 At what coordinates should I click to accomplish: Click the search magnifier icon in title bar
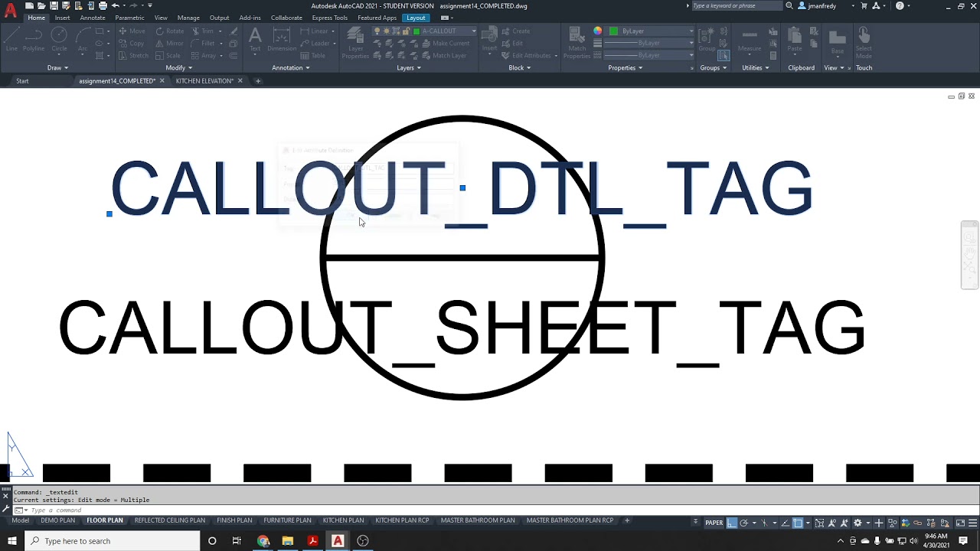(789, 5)
